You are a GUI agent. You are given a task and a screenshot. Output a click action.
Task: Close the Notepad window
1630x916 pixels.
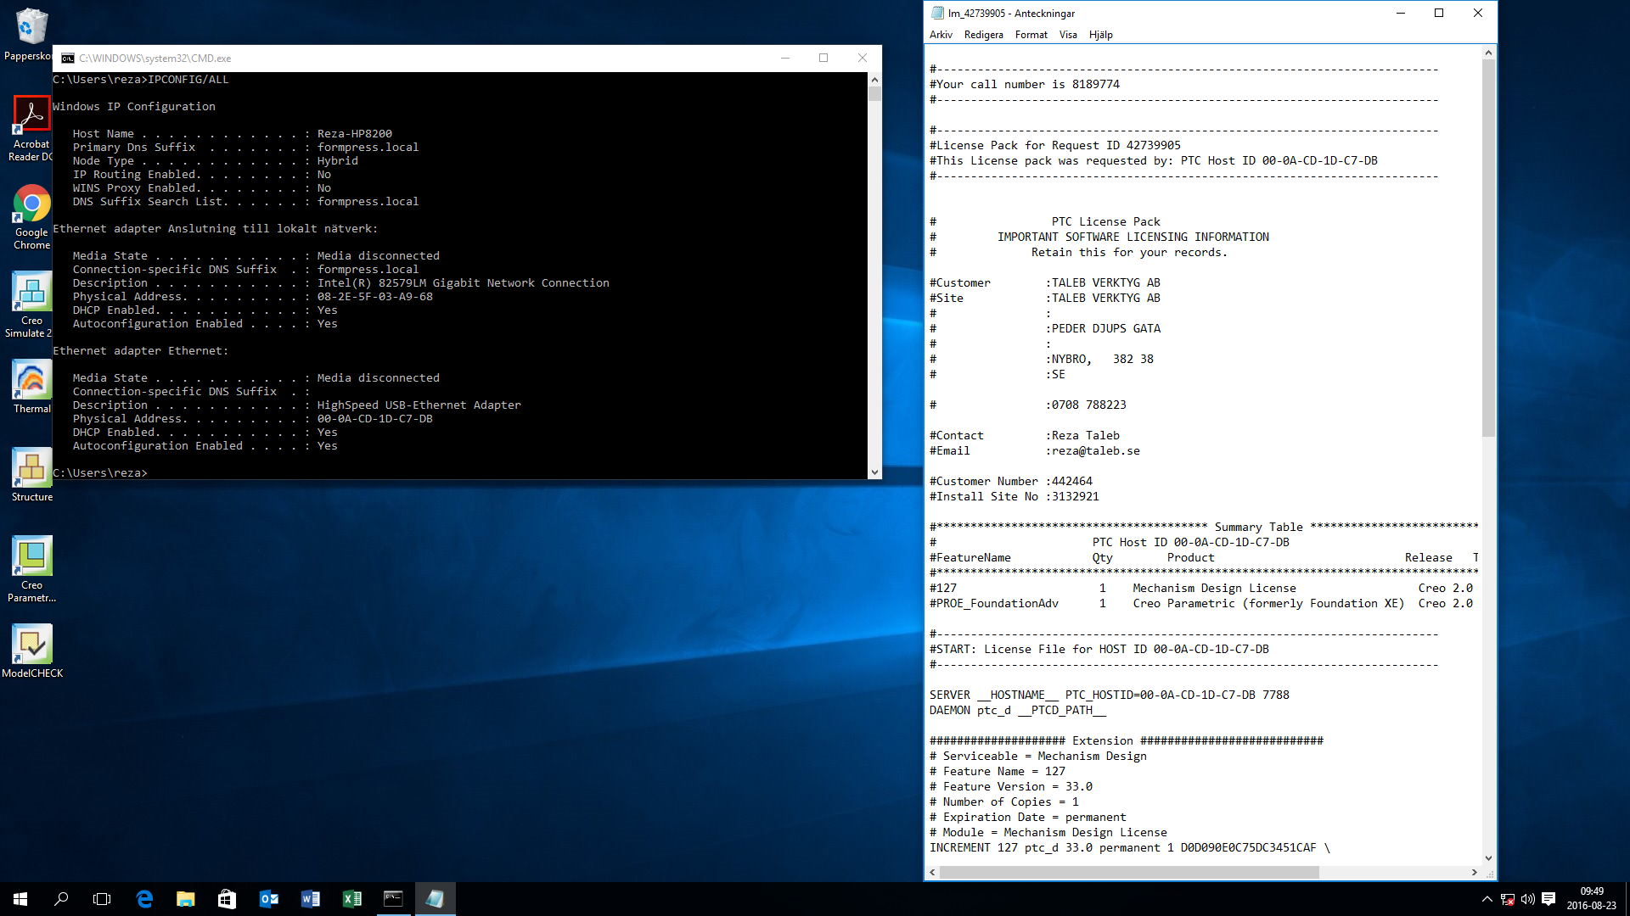coord(1478,13)
